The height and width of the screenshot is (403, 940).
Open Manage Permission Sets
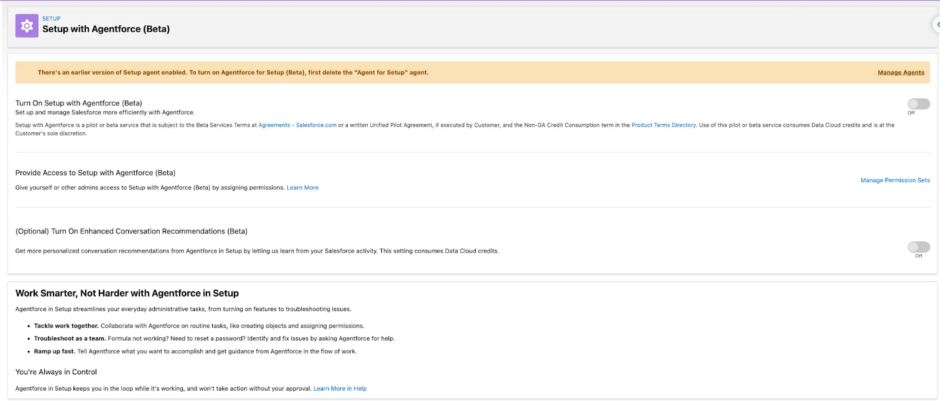pyautogui.click(x=895, y=180)
